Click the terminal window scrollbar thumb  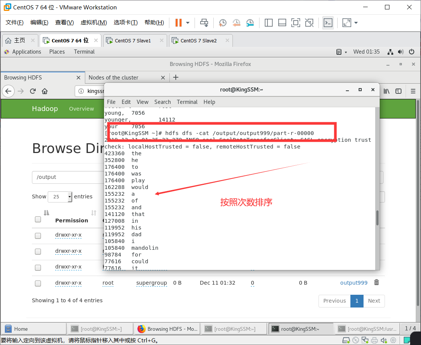pyautogui.click(x=377, y=217)
